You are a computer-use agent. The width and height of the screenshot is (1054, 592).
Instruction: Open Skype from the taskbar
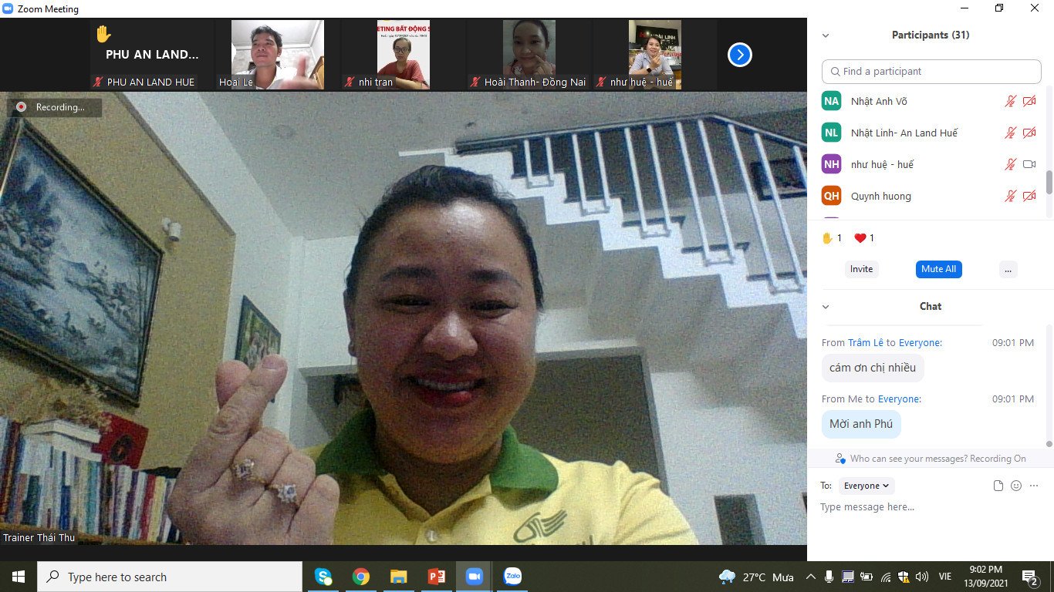click(323, 577)
